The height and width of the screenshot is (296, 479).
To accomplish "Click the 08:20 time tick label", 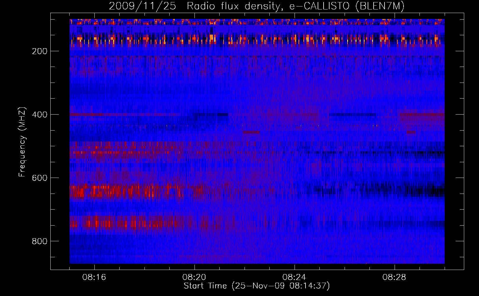I will click(194, 277).
